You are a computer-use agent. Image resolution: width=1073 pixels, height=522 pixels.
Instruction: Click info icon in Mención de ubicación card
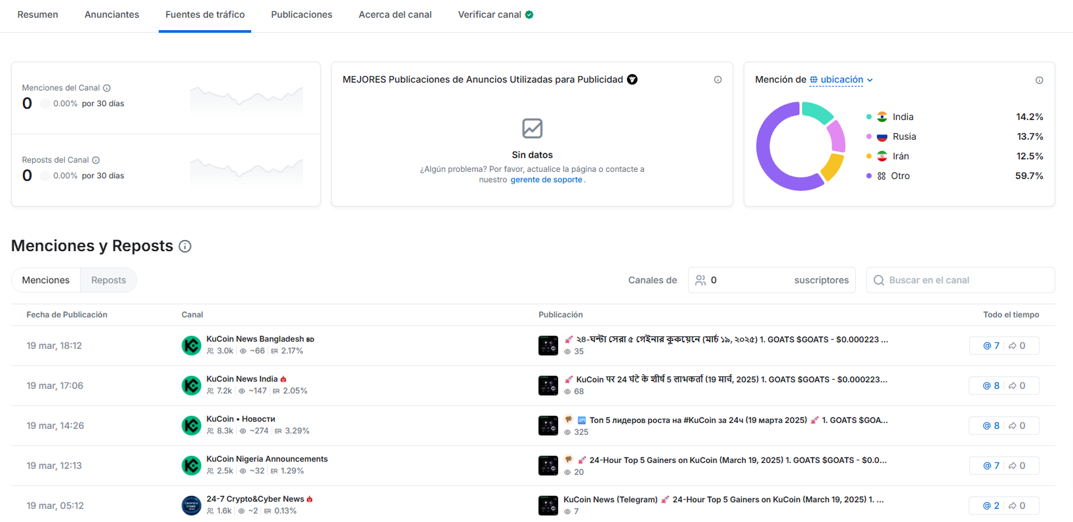(x=1039, y=80)
